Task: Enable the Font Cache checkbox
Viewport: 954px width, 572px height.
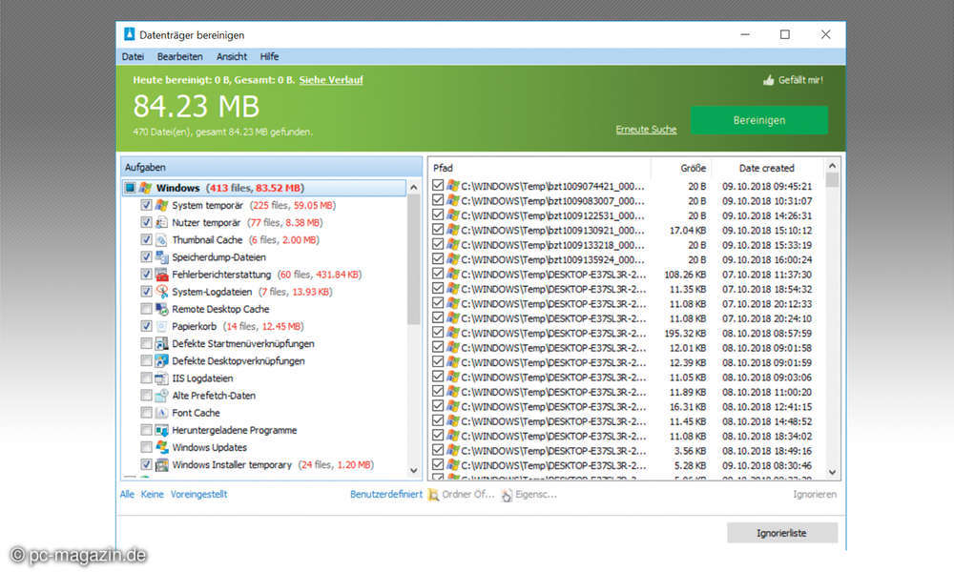Action: point(146,413)
